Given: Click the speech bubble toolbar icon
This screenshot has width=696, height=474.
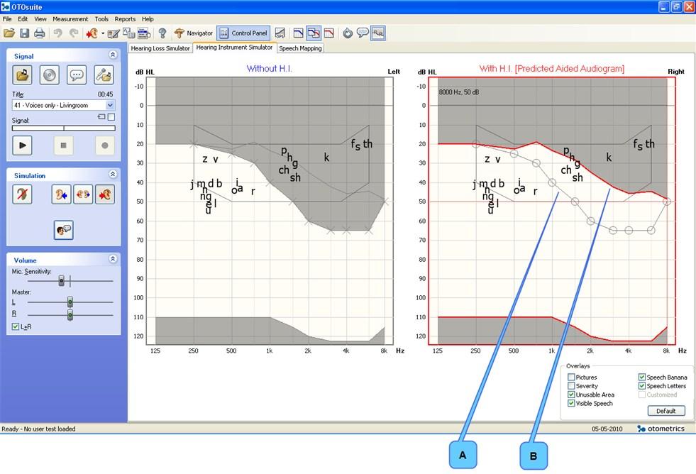Looking at the screenshot, I should (x=363, y=33).
